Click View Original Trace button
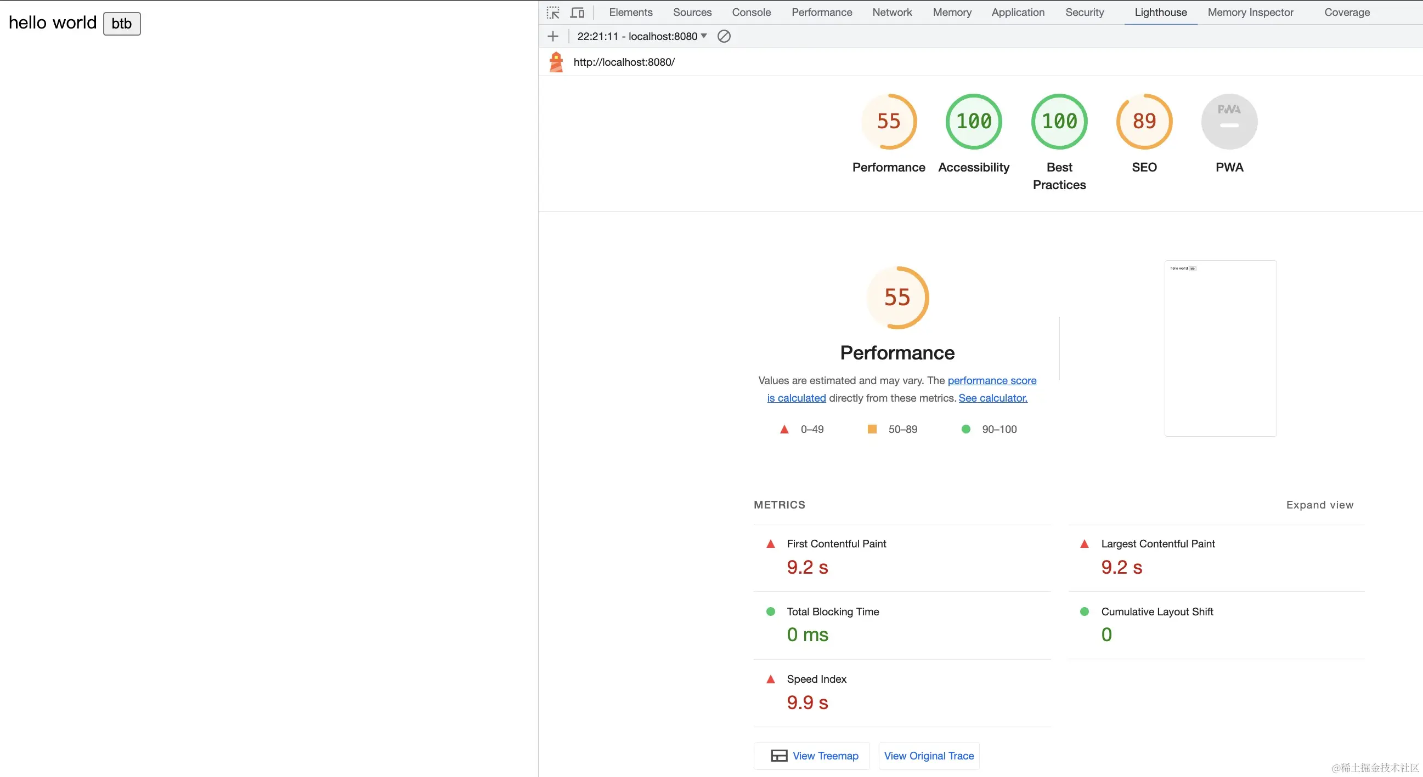This screenshot has width=1423, height=777. pyautogui.click(x=929, y=756)
